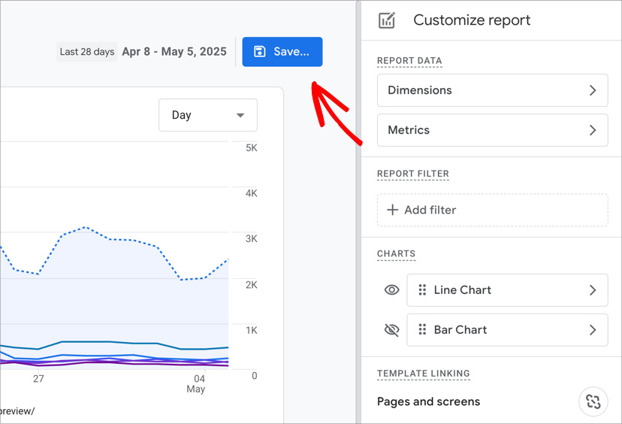622x424 pixels.
Task: Click the 5K axis label on chart
Action: pyautogui.click(x=252, y=148)
